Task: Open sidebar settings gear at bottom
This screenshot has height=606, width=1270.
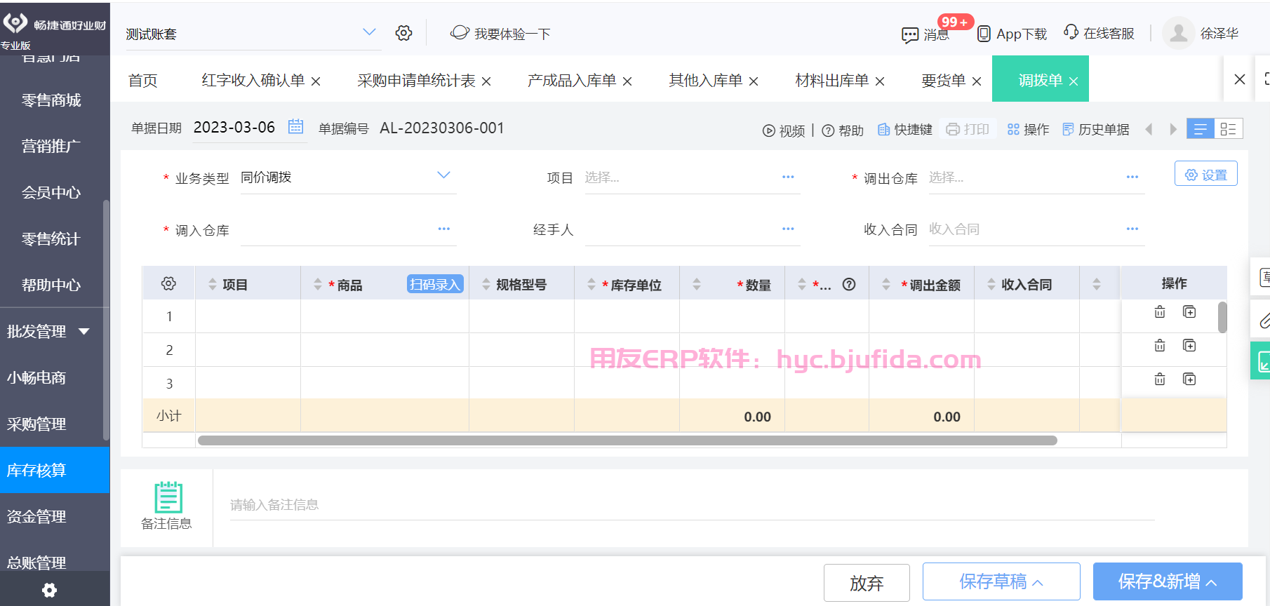Action: (x=49, y=590)
